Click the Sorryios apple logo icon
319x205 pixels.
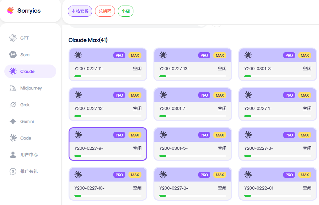point(10,10)
